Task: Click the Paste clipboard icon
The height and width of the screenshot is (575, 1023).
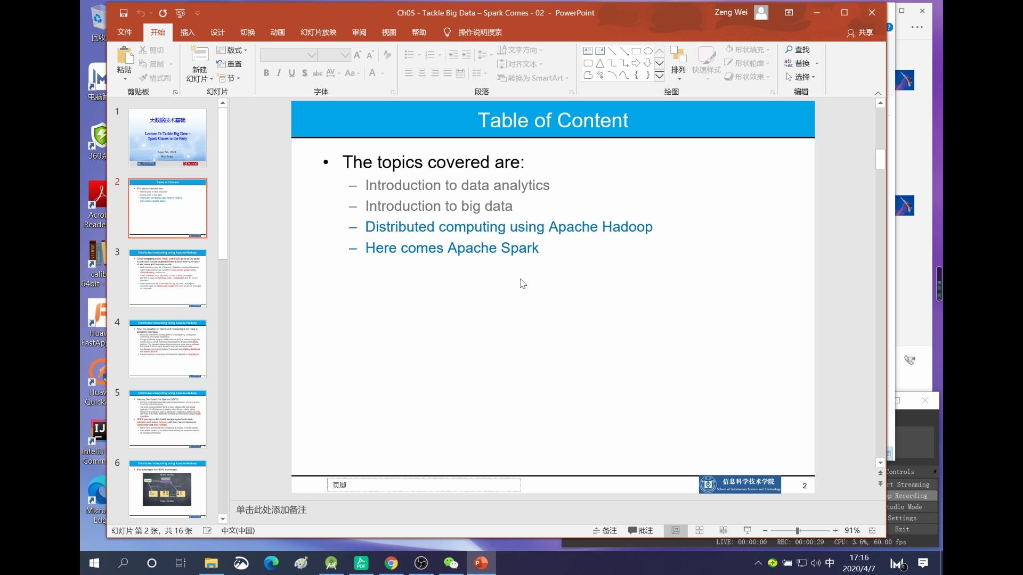Action: [125, 55]
